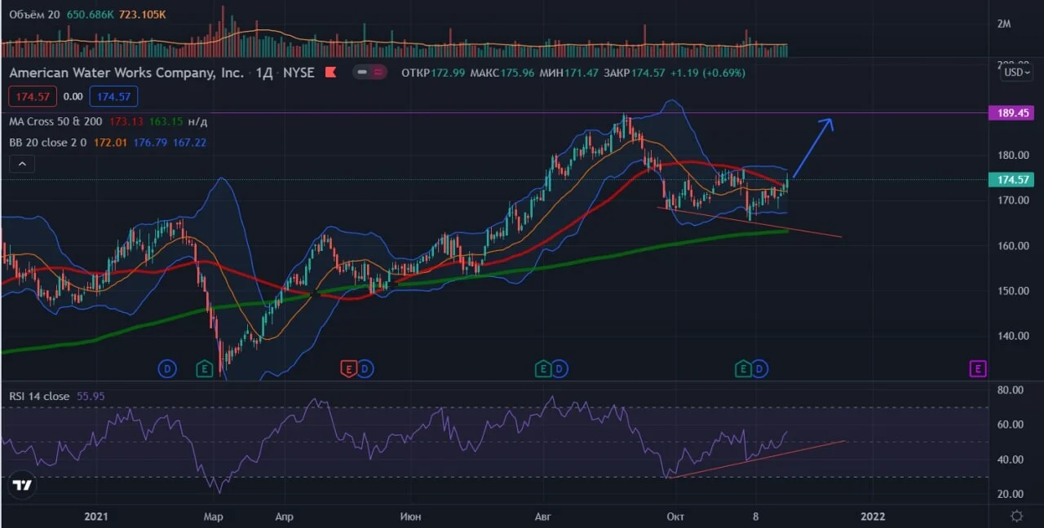1044x528 pixels.
Task: Click the dividend D marker beside the red E
Action: tap(365, 370)
